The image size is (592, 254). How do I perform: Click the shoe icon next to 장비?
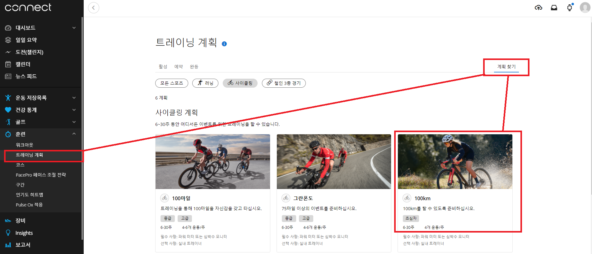point(8,220)
